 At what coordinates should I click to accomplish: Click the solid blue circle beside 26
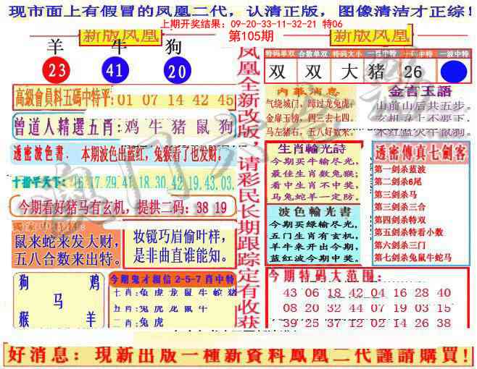(454, 72)
